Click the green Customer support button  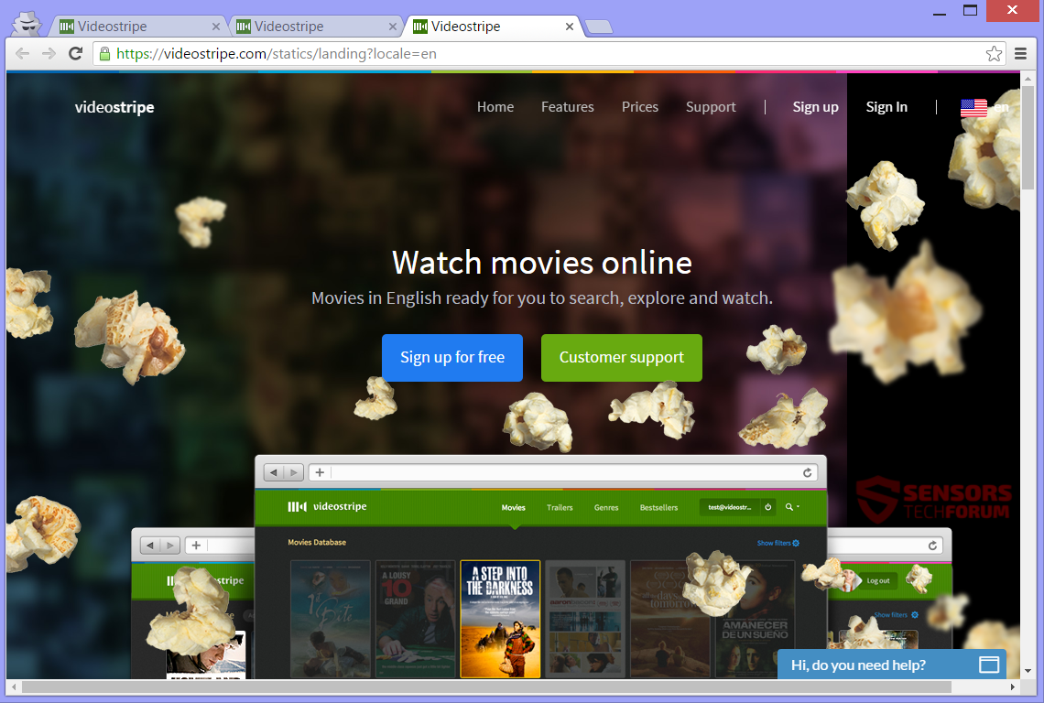[622, 358]
